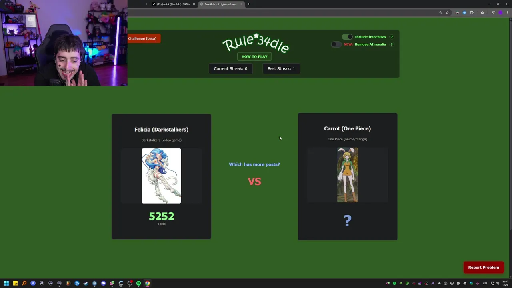Click the Current Streak: 0 counter

point(230,68)
